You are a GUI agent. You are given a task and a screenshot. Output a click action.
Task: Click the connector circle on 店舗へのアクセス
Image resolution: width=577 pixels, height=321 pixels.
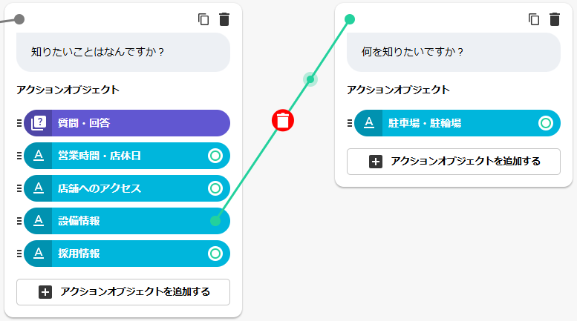215,188
